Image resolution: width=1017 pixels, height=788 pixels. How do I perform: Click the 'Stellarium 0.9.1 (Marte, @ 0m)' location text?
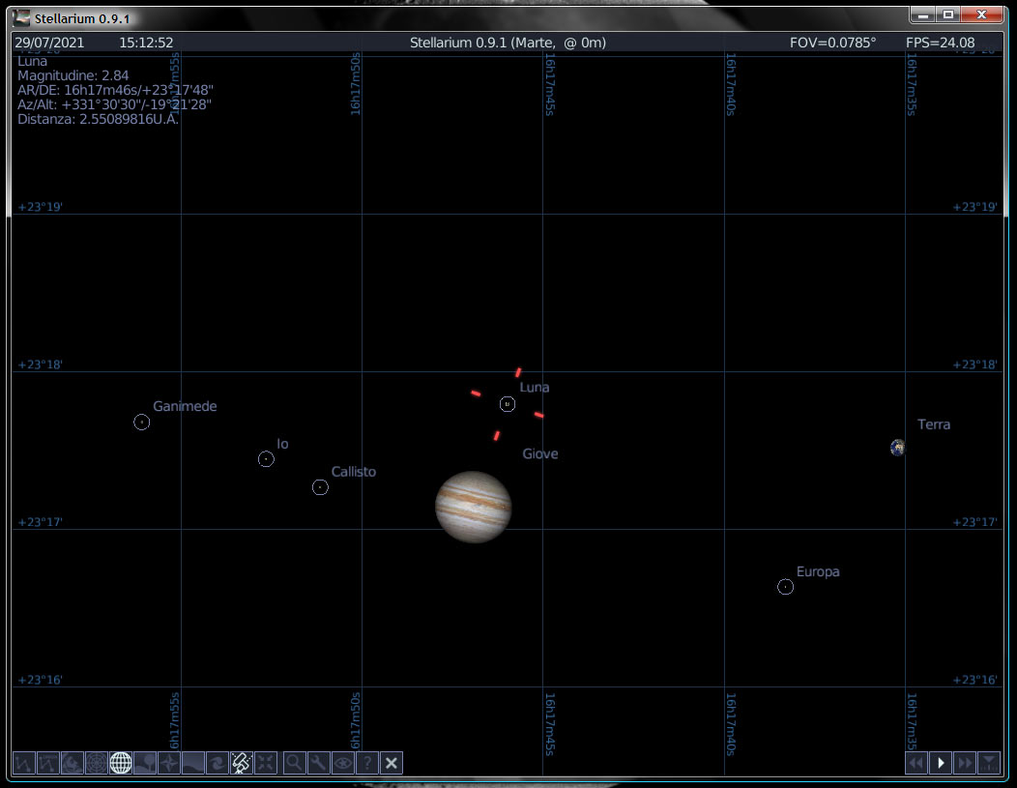(508, 43)
